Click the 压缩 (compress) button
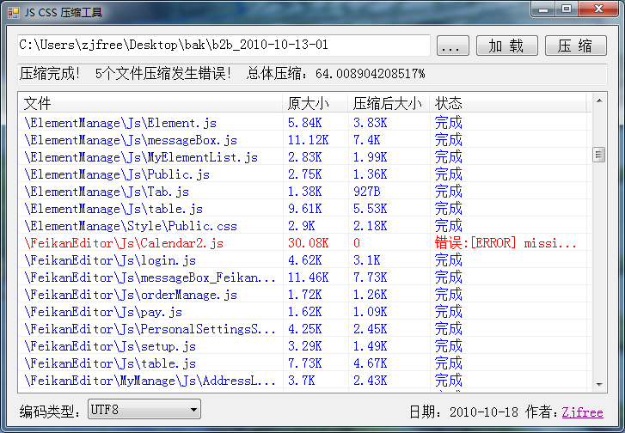625x433 pixels. 576,46
